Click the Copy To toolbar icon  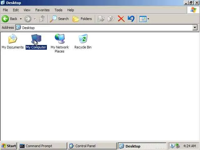click(x=111, y=19)
